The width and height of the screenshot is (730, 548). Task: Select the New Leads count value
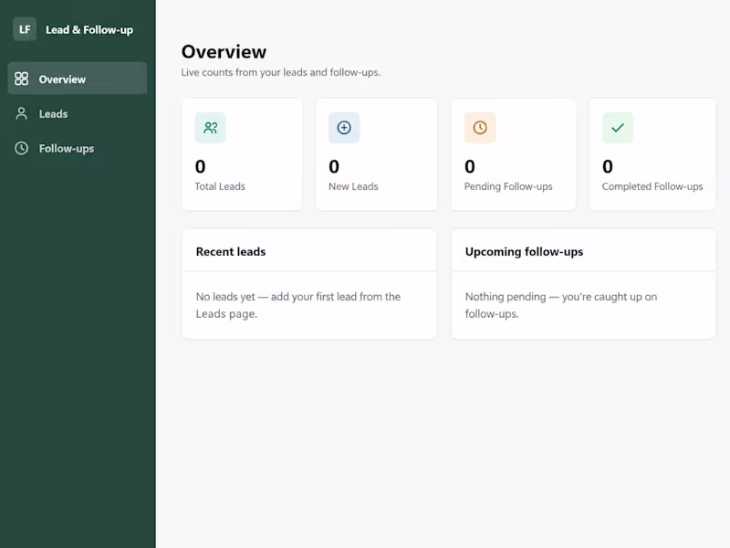tap(334, 166)
